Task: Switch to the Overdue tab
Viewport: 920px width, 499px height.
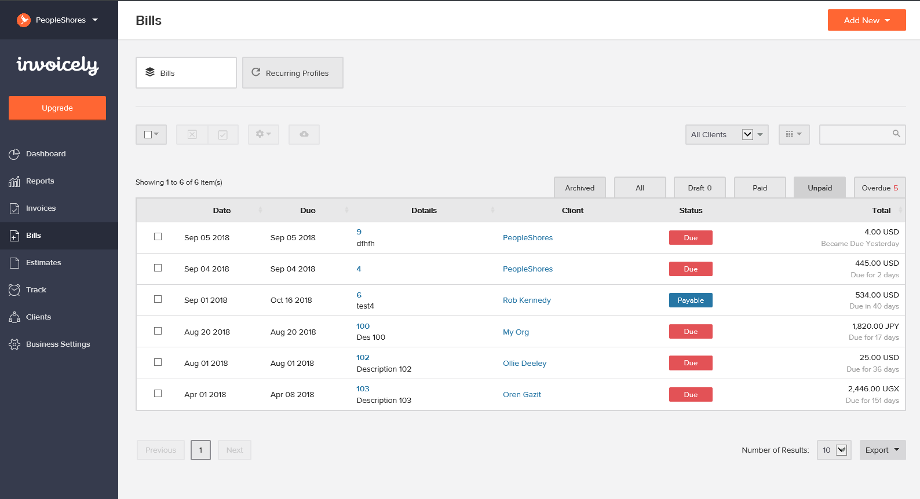Action: coord(879,188)
